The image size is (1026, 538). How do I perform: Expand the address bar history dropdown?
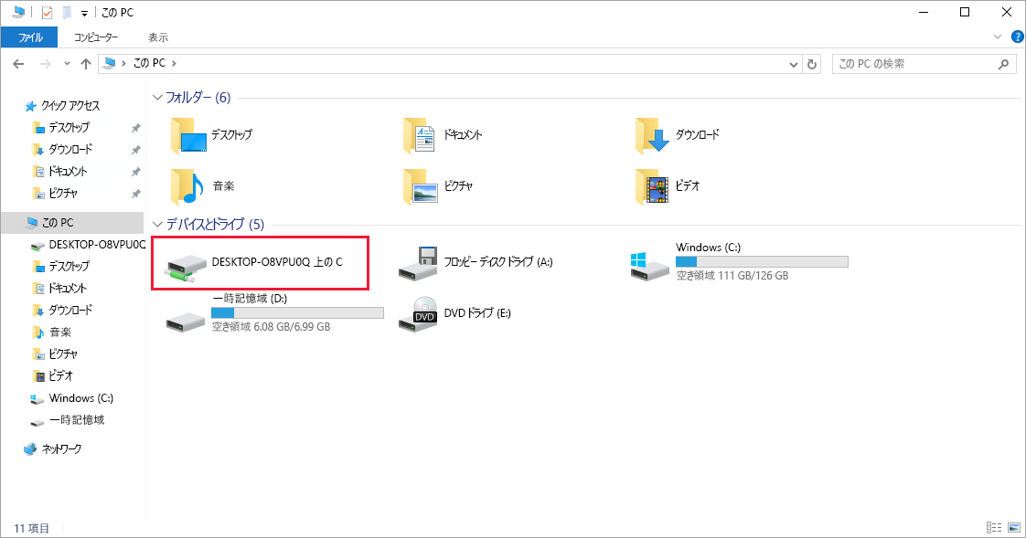pyautogui.click(x=793, y=64)
